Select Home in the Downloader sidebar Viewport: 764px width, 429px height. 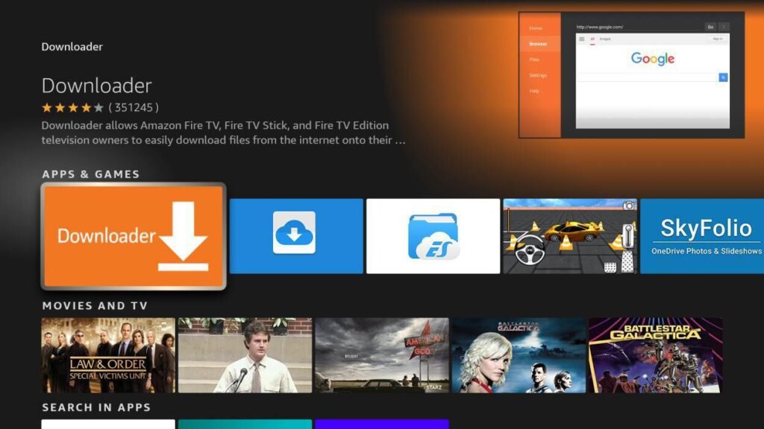point(536,28)
